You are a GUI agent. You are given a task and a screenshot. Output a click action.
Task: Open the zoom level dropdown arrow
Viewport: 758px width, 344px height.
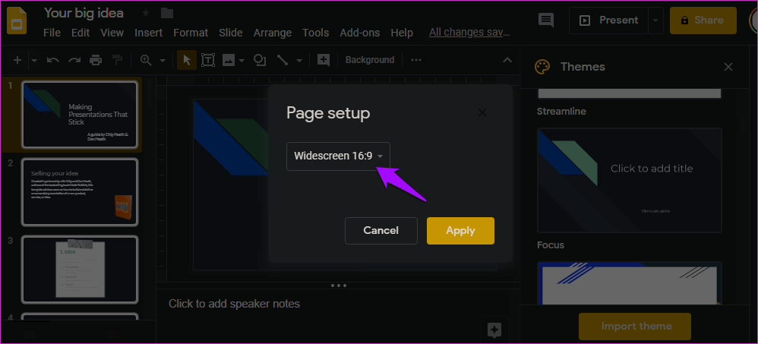[x=163, y=61]
